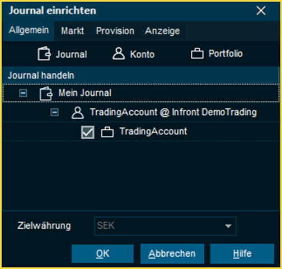Select TradingAccount @ Infront DemoTrading text
282x269 pixels.
[173, 112]
